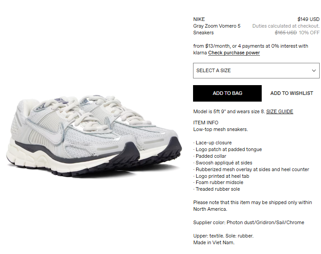Click the ITEM INFO heading
Screen dimensions: 321x254
point(206,123)
